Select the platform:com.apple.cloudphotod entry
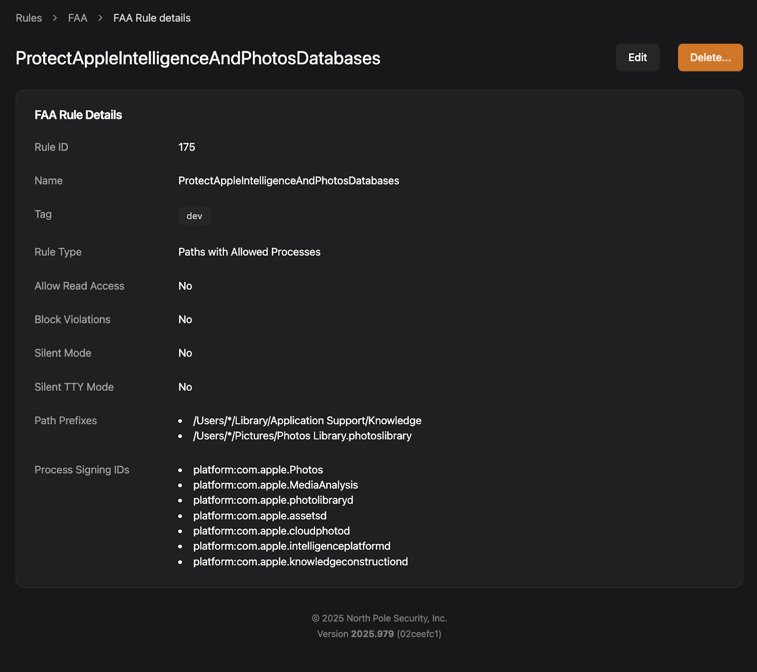The width and height of the screenshot is (757, 672). 271,531
